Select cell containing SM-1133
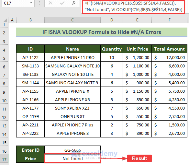 tap(30, 66)
